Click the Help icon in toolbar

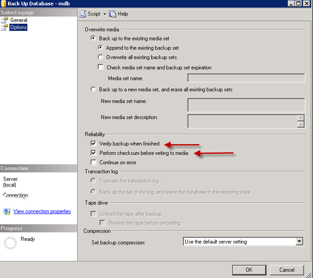click(113, 14)
